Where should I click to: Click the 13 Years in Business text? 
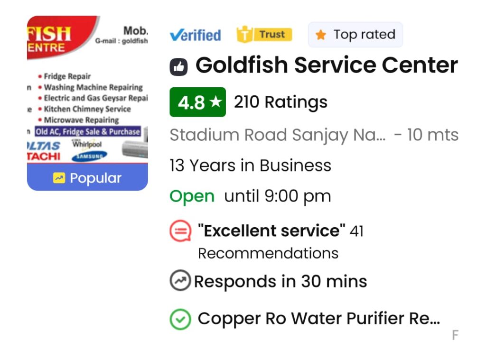click(x=251, y=166)
